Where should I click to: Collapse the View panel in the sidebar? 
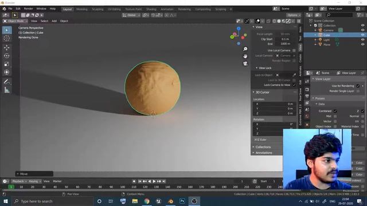point(253,27)
